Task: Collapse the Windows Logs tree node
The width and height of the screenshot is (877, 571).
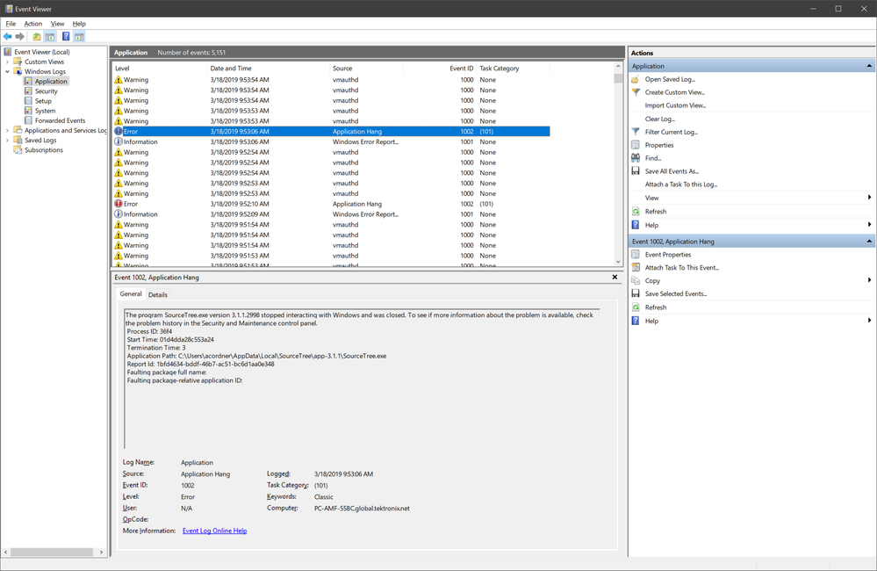Action: pos(7,72)
